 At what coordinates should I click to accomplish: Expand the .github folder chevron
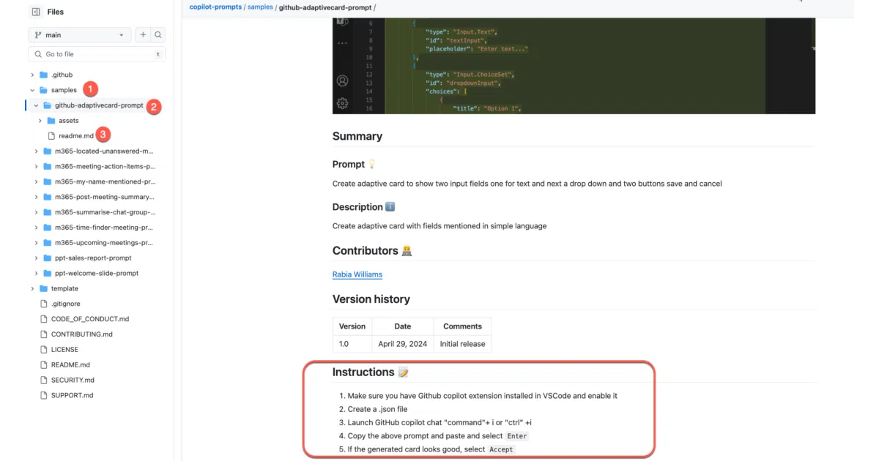32,75
